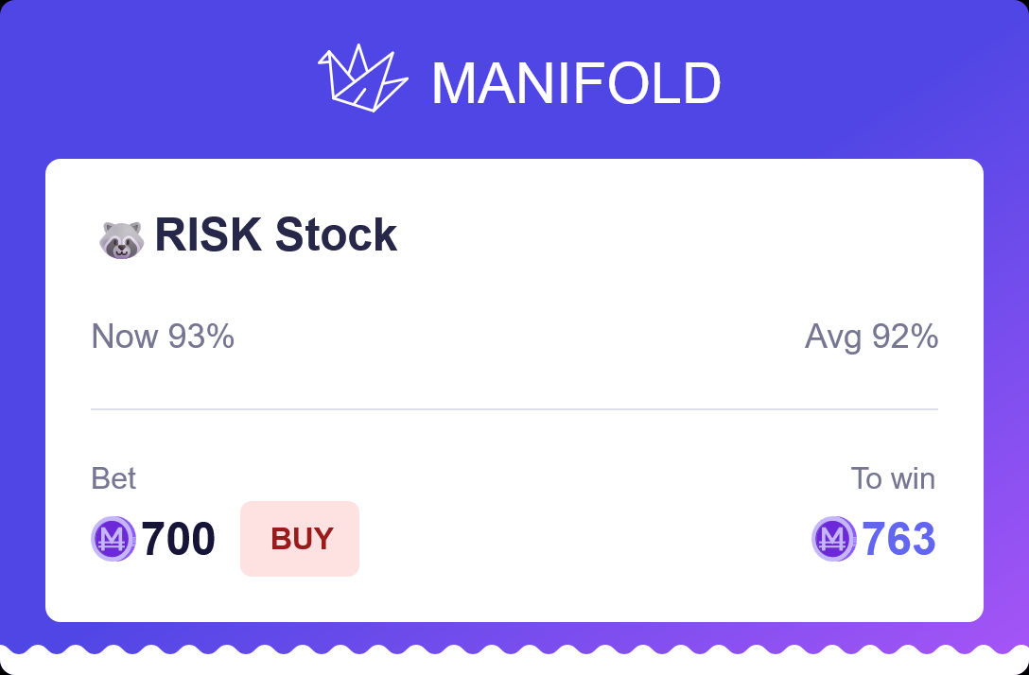This screenshot has height=675, width=1029.
Task: Click the word Stock in title
Action: click(x=336, y=234)
